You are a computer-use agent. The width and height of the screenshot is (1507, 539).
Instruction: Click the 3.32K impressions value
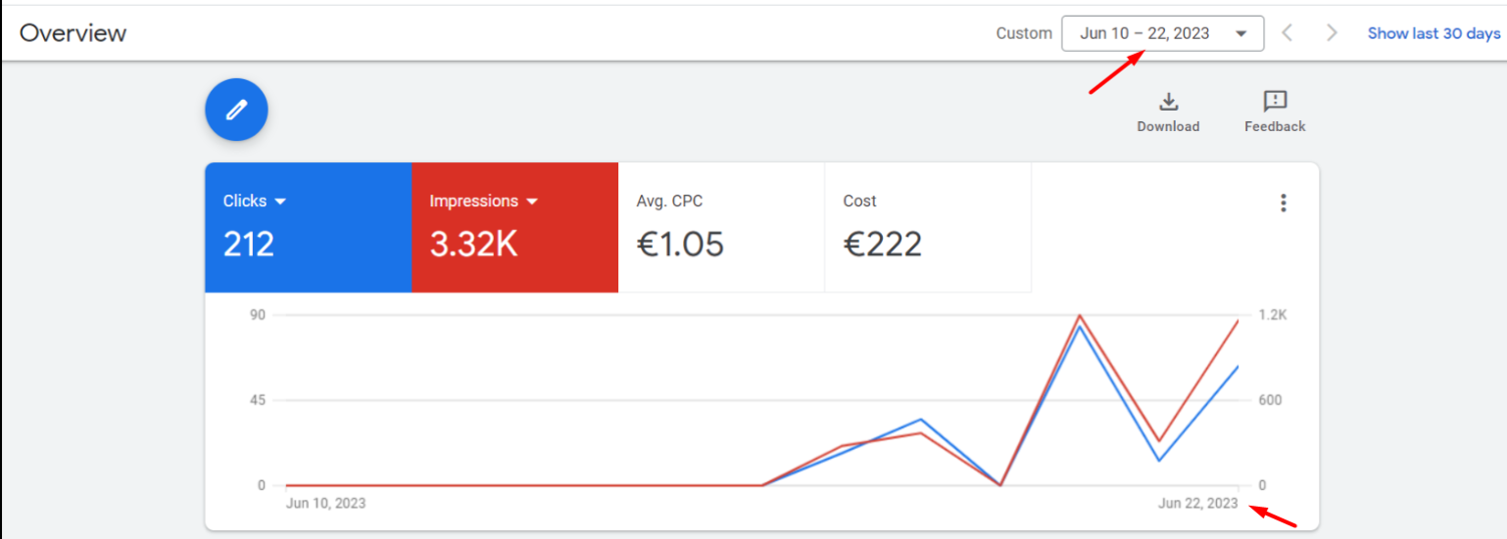coord(474,244)
